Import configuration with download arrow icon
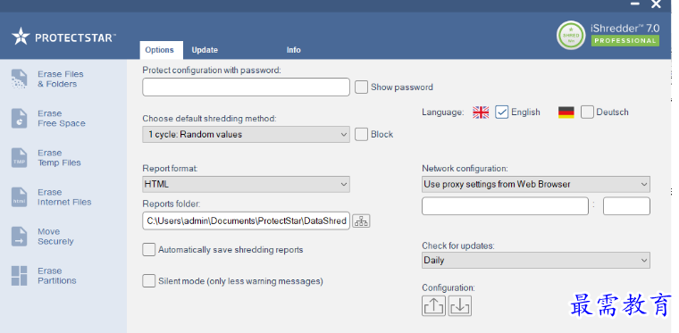This screenshot has width=679, height=333. point(460,305)
